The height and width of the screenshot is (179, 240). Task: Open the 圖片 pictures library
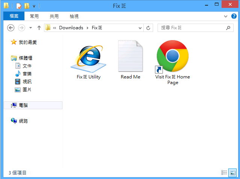click(x=23, y=90)
